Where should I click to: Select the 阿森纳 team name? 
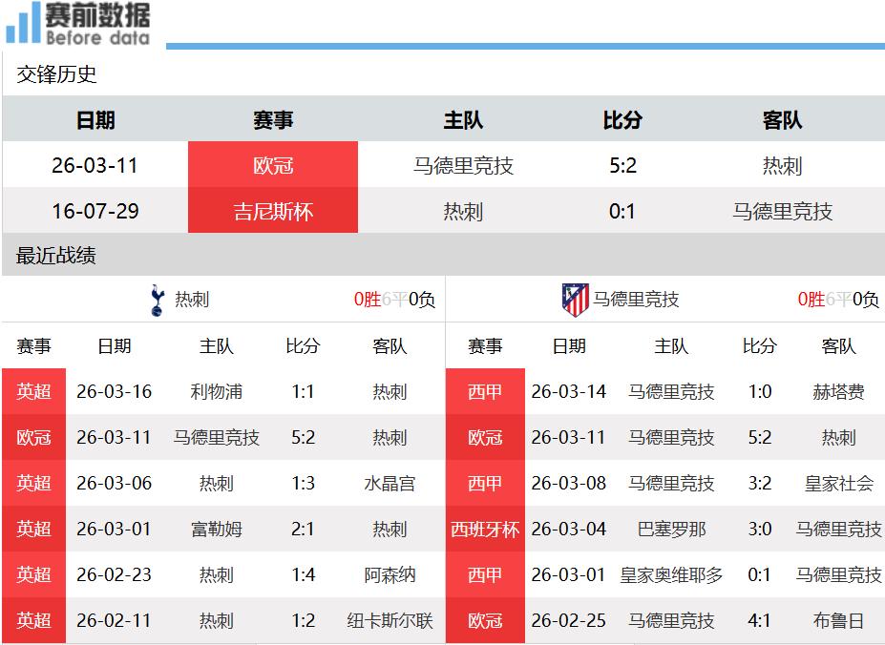(x=390, y=574)
